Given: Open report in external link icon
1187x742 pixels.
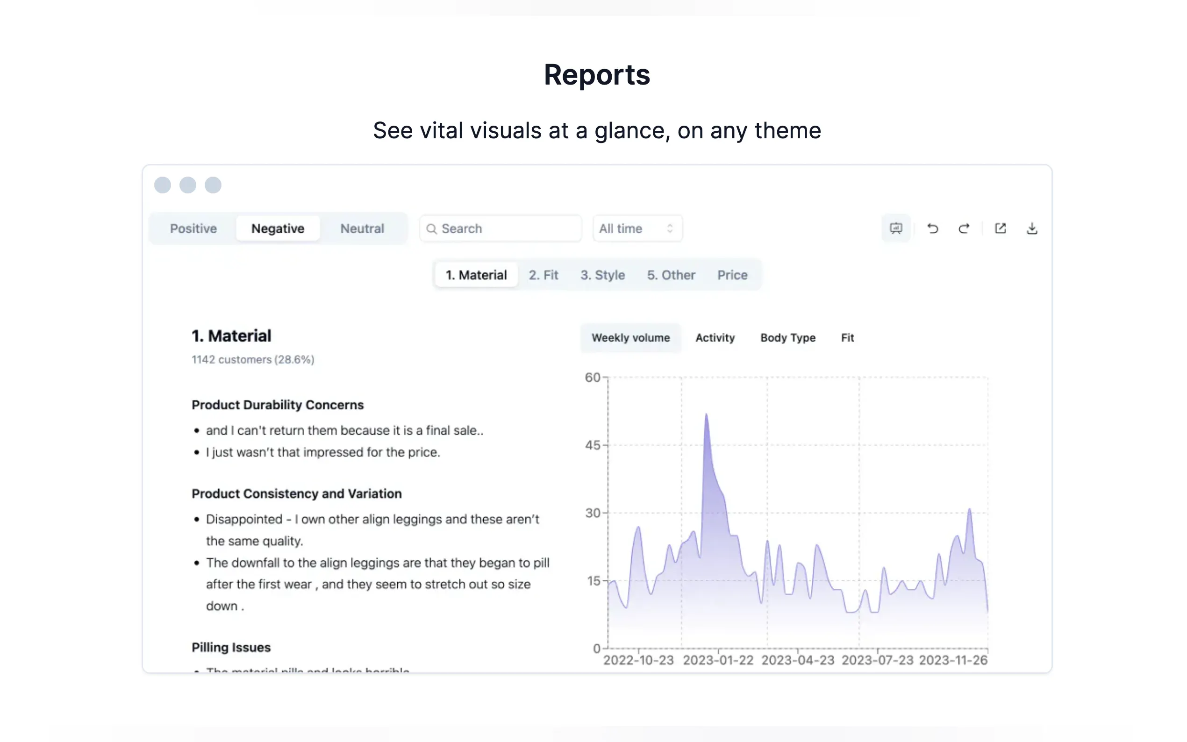Looking at the screenshot, I should pyautogui.click(x=1000, y=228).
